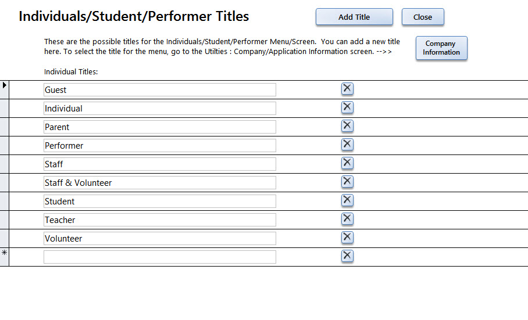Click the Student title input box
The image size is (528, 320).
(x=160, y=202)
